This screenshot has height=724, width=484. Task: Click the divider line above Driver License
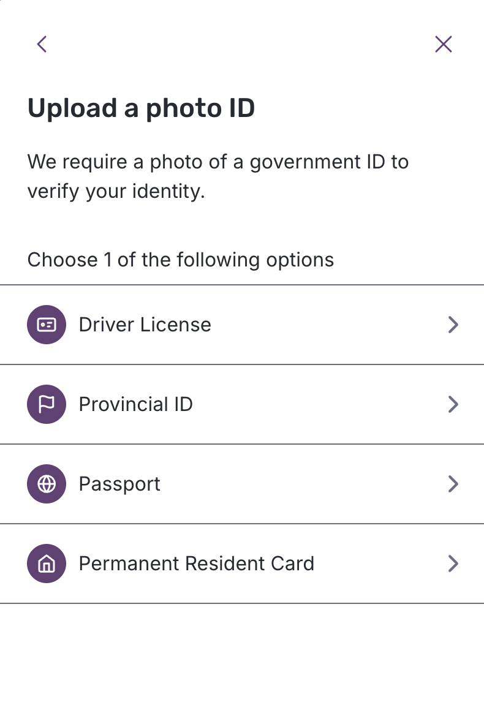pyautogui.click(x=242, y=285)
